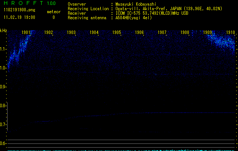The image size is (238, 151).
Task: Click the Ogata-vill. Akita-Pref. JAPAN location text
Action: (x=169, y=9)
